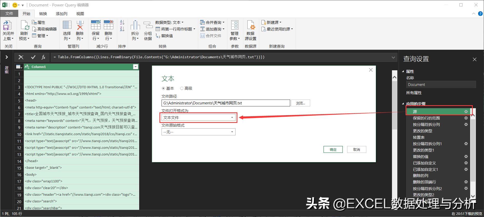Confirm the formula with checkmark icon
484x217 pixels.
(x=33, y=57)
